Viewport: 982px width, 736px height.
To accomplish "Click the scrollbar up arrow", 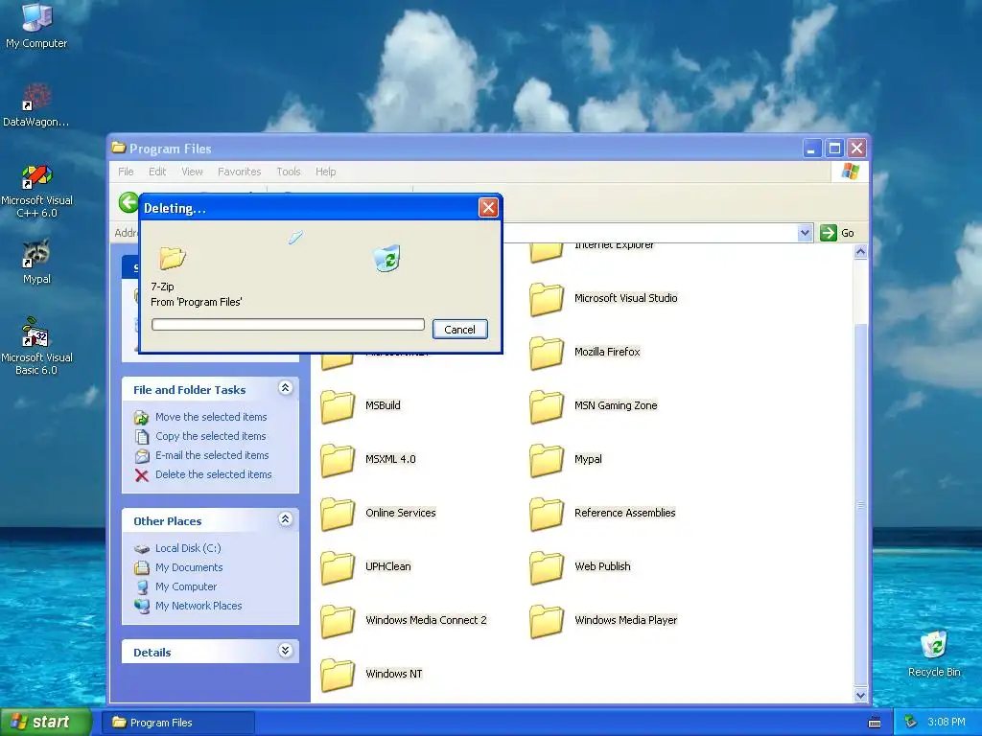I will click(860, 252).
